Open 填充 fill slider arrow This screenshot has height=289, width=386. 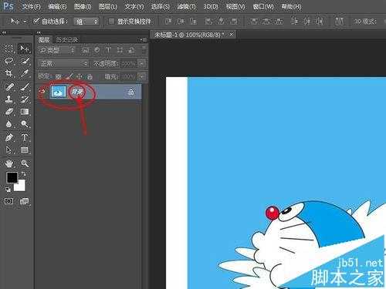(142, 76)
